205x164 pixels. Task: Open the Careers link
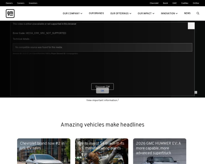[x=20, y=3]
